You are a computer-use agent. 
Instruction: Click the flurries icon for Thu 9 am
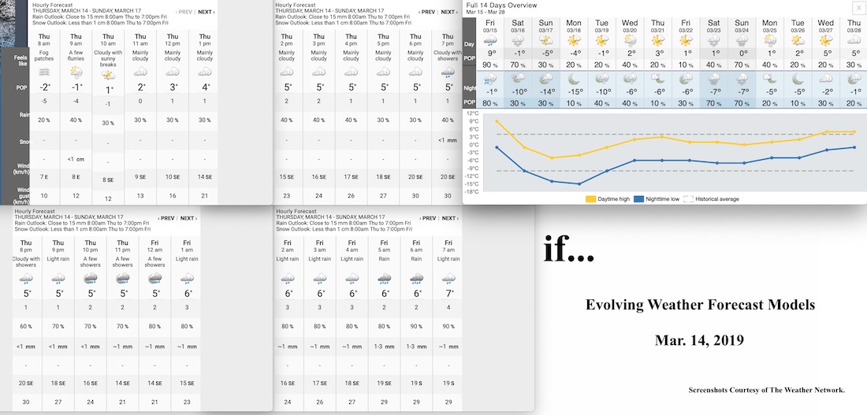pos(76,72)
